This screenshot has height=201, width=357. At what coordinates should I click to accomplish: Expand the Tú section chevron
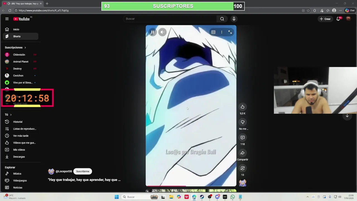[11, 115]
